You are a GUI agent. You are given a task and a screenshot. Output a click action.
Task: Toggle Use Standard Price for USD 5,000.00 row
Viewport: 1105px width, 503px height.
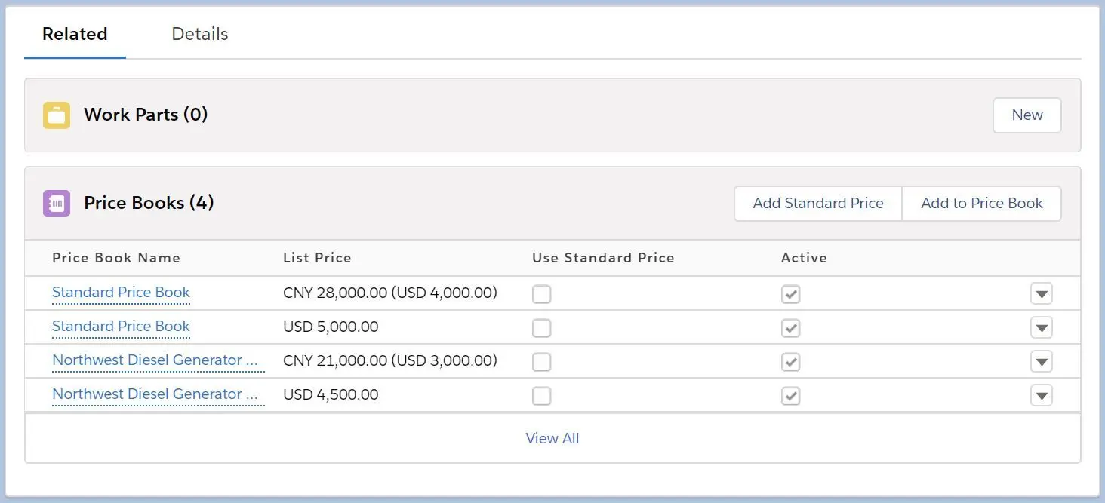(x=541, y=328)
